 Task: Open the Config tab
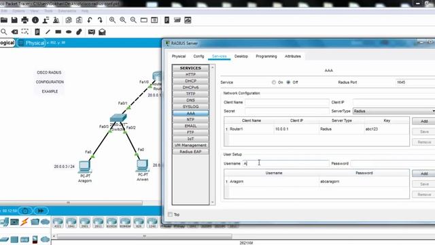[198, 56]
